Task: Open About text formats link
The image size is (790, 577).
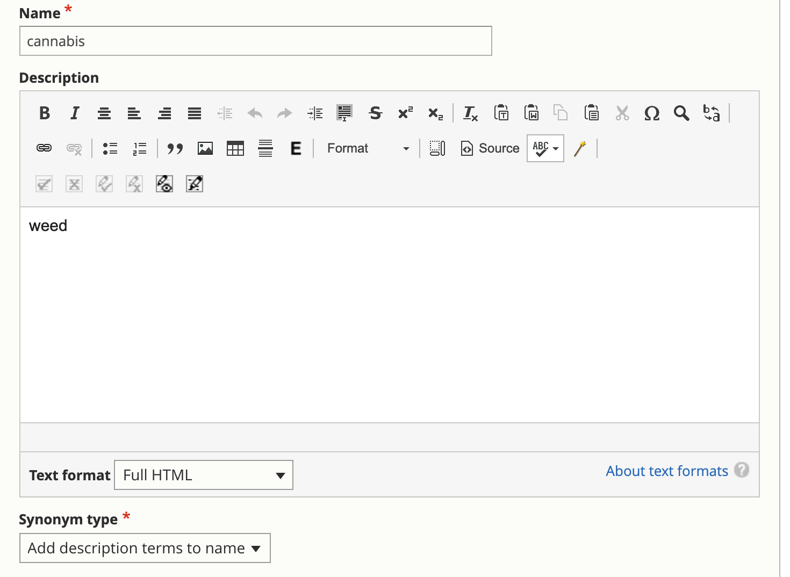Action: [x=667, y=471]
